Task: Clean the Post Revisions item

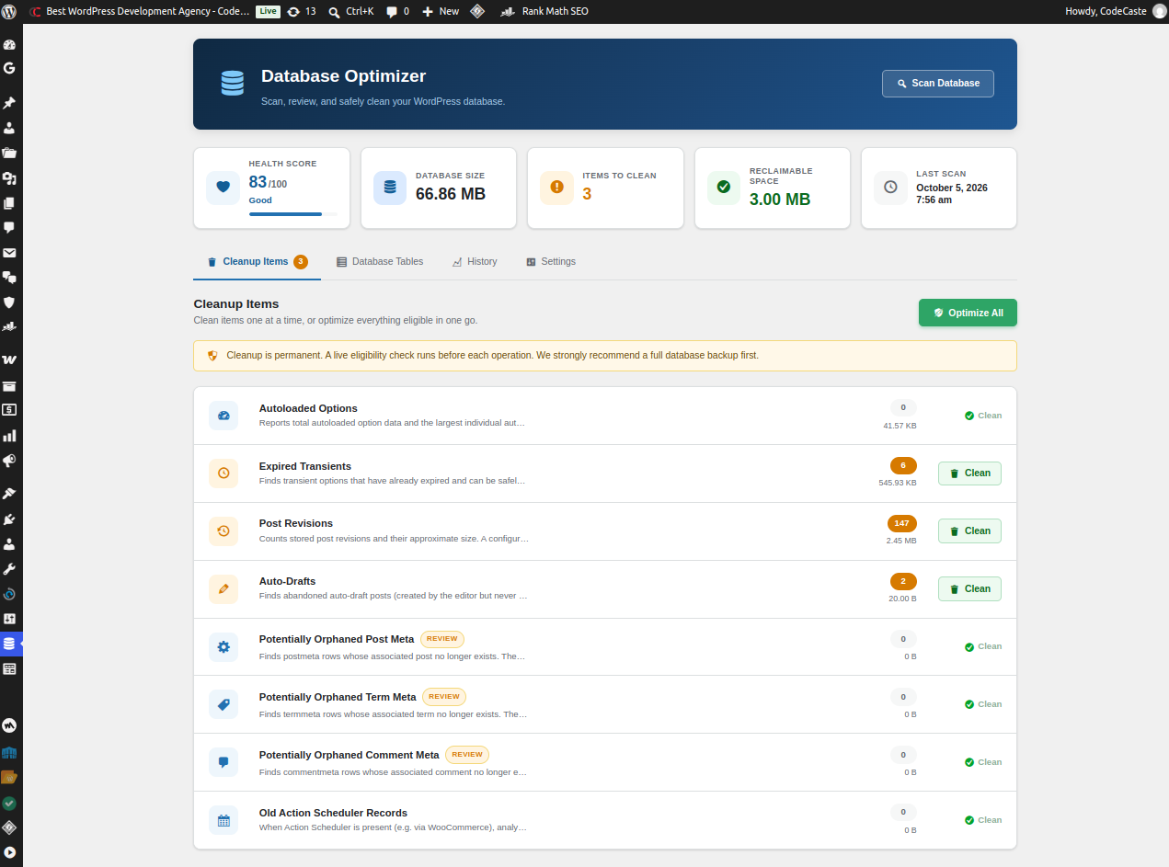Action: click(969, 531)
